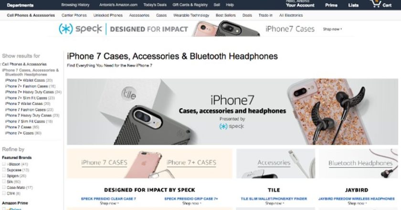This screenshot has height=210, width=401.
Task: Tick the Spigen brand filter checkbox
Action: [4, 176]
